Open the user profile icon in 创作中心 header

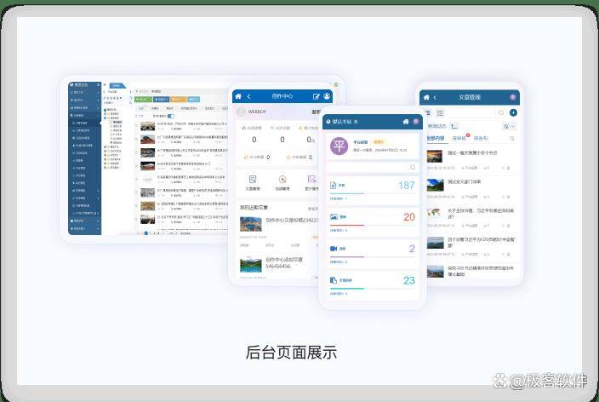click(327, 96)
